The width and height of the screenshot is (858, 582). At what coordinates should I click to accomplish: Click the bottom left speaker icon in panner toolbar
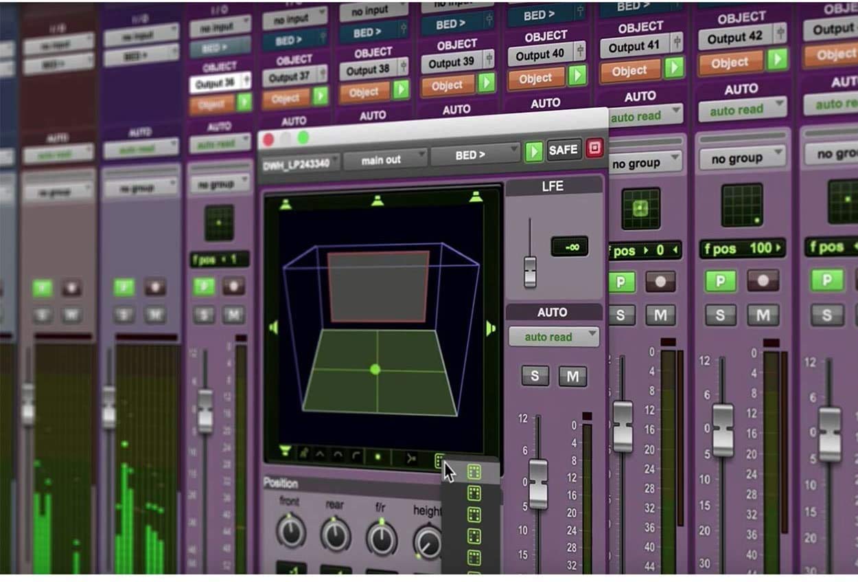[286, 451]
